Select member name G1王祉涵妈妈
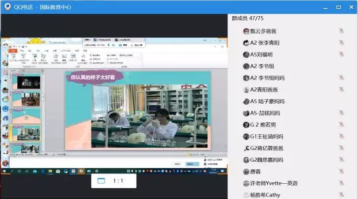This screenshot has height=199, width=358. (267, 137)
